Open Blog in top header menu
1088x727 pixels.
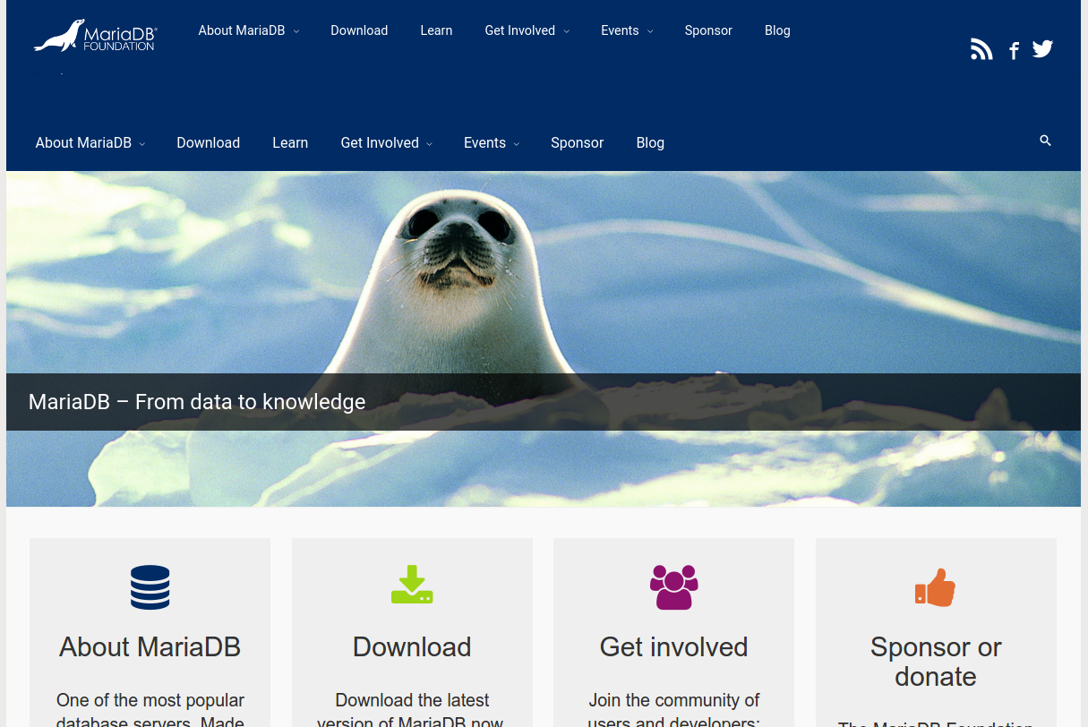(777, 30)
